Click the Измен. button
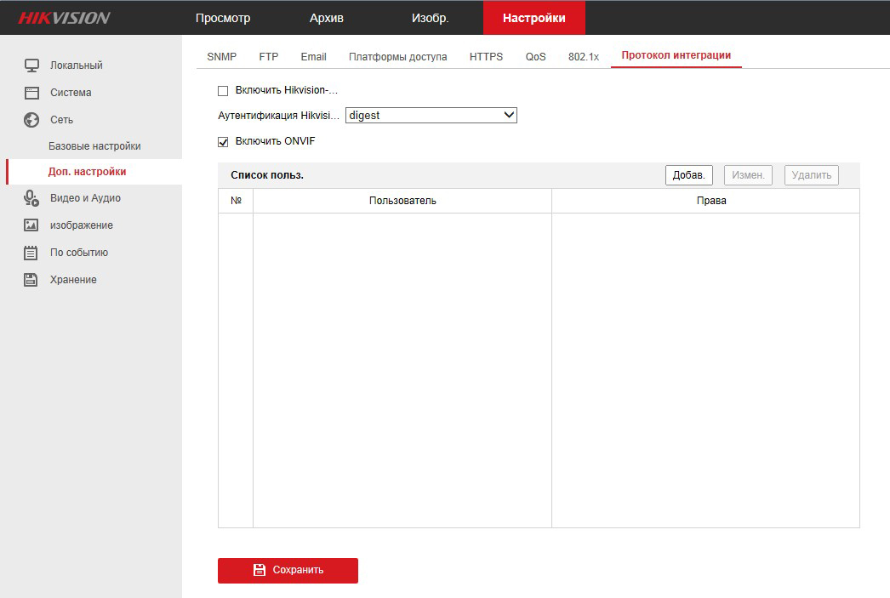Image resolution: width=890 pixels, height=598 pixels. pos(748,175)
